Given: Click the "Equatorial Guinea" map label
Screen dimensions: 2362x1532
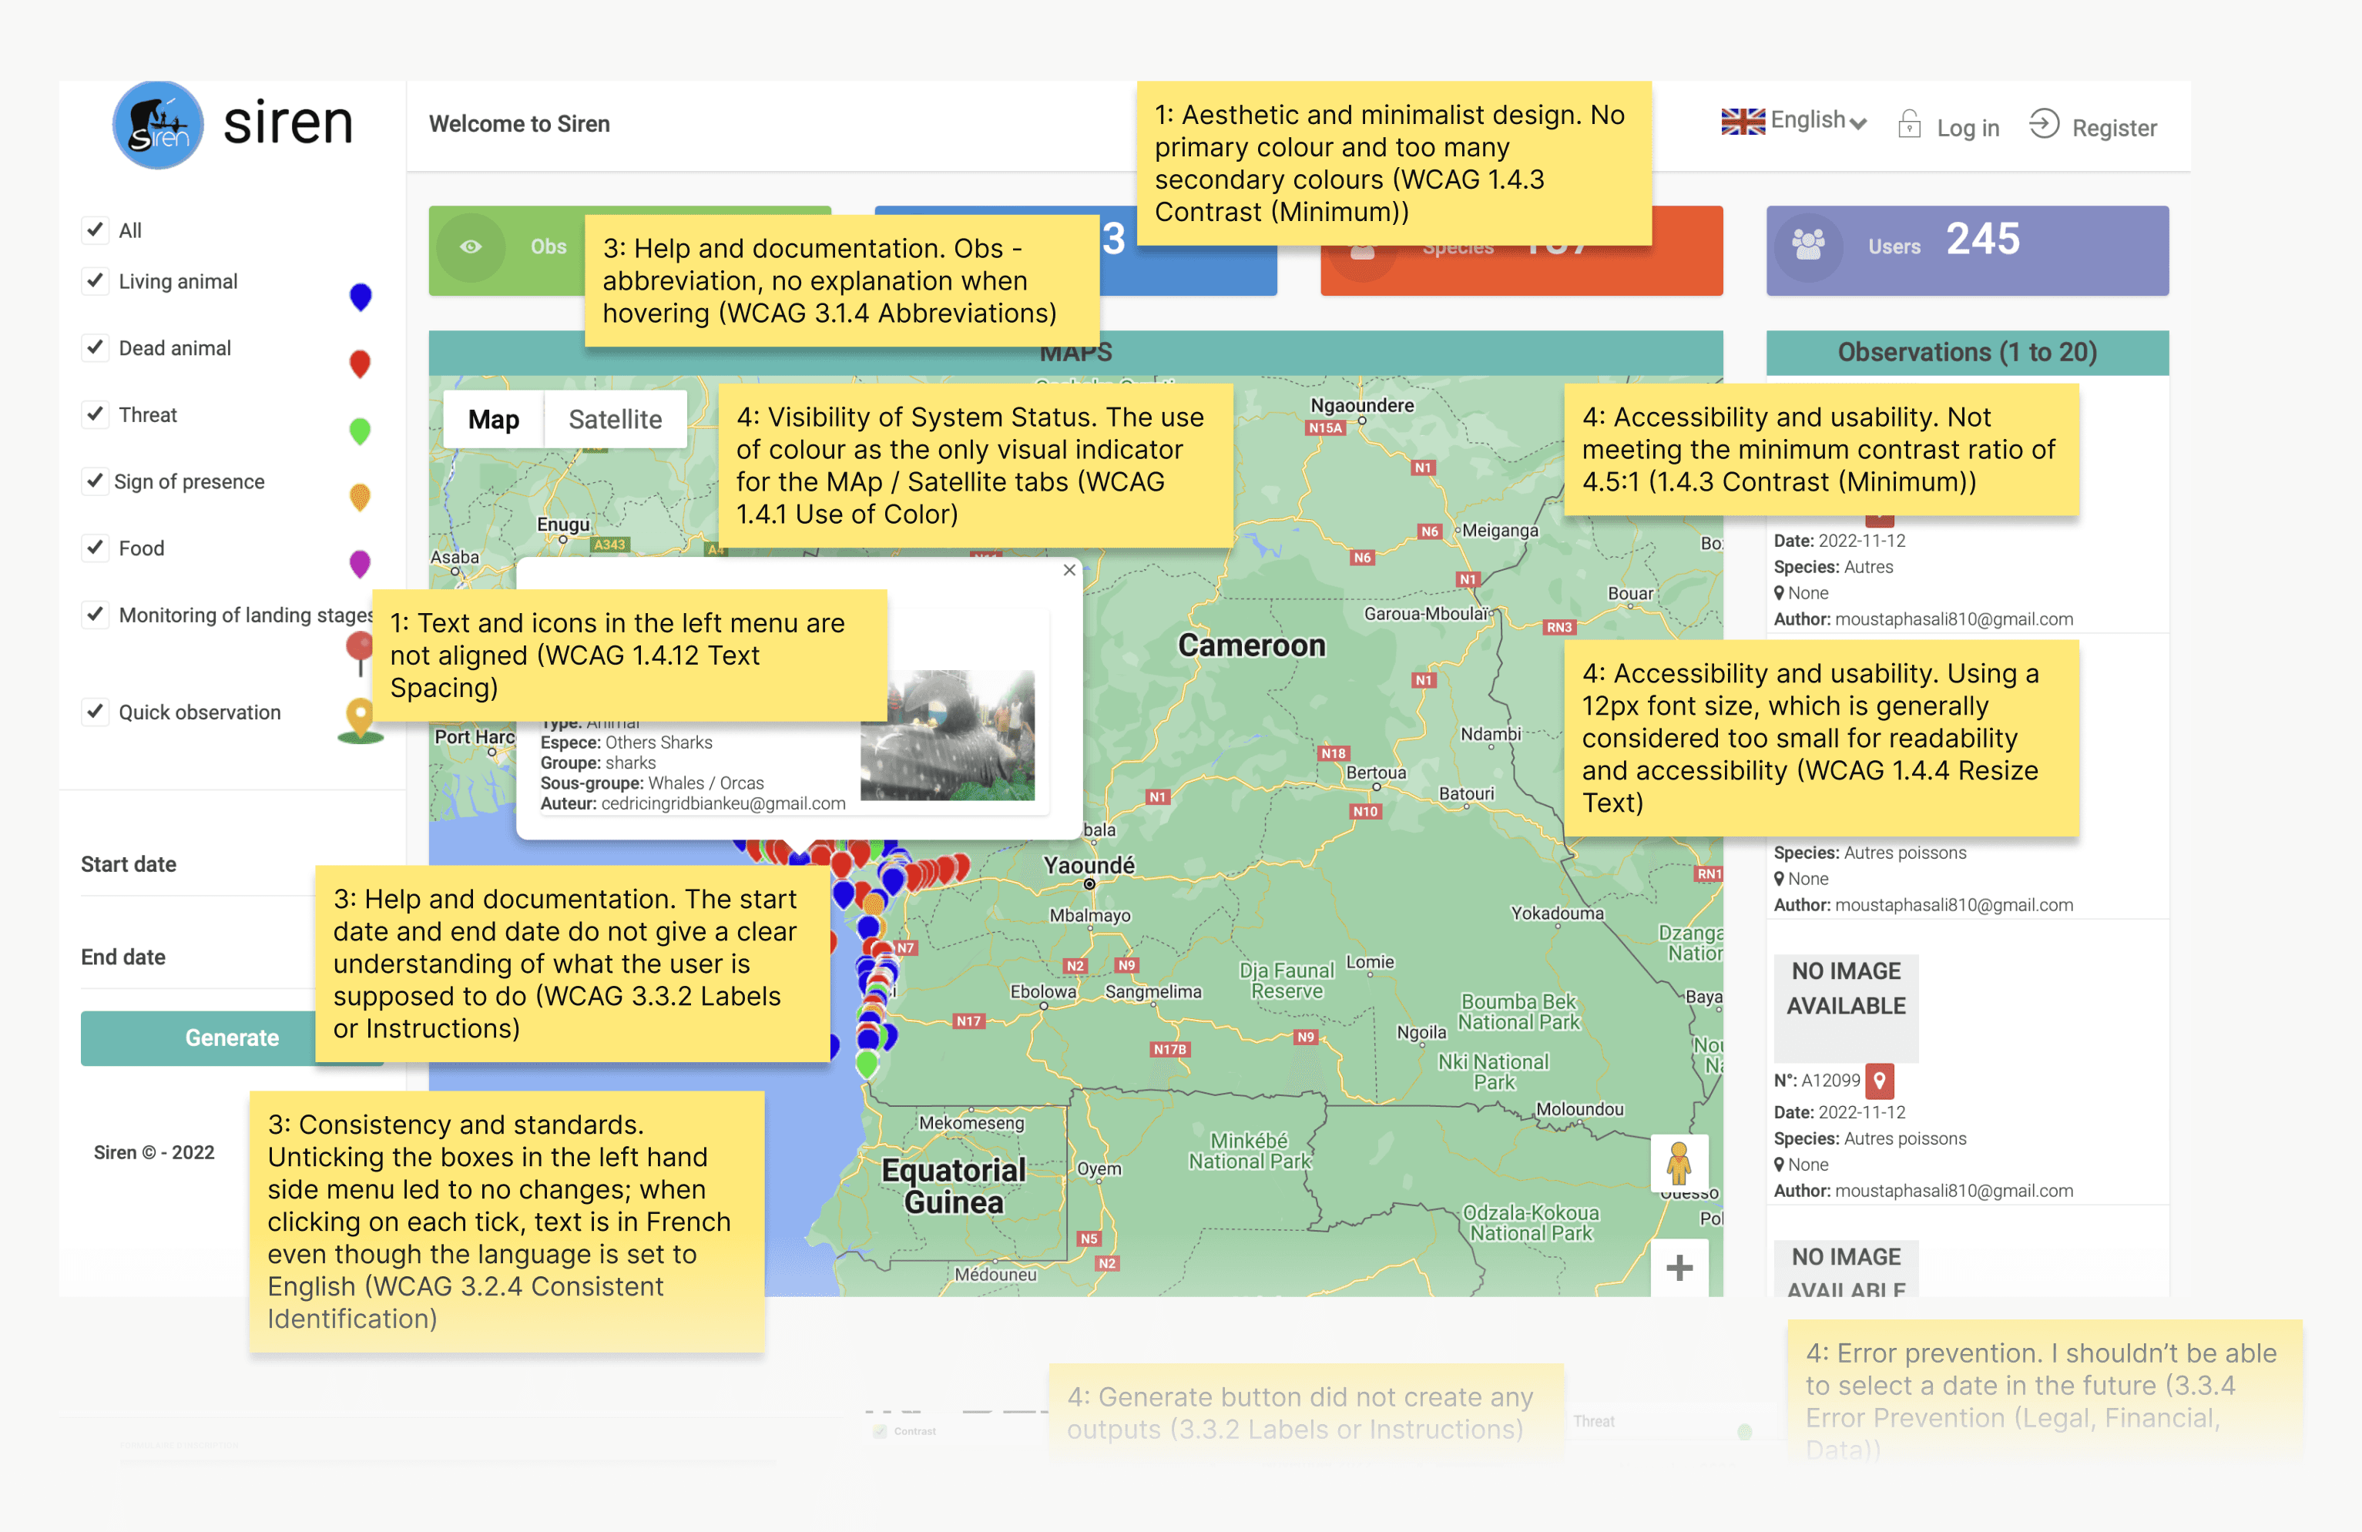Looking at the screenshot, I should pos(954,1185).
